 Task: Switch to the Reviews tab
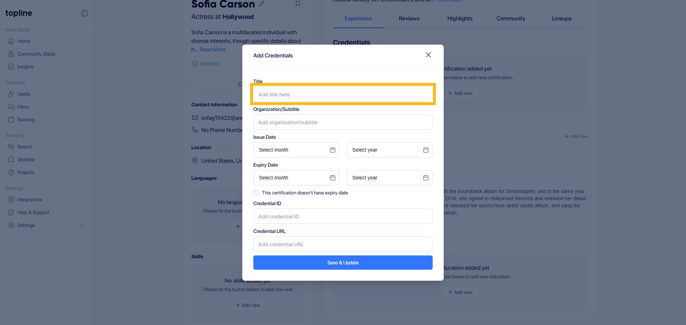409,19
